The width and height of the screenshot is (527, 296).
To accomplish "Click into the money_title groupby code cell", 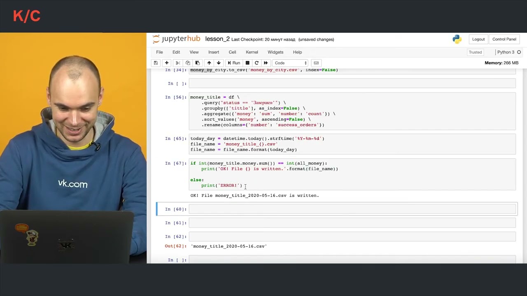I will point(352,111).
